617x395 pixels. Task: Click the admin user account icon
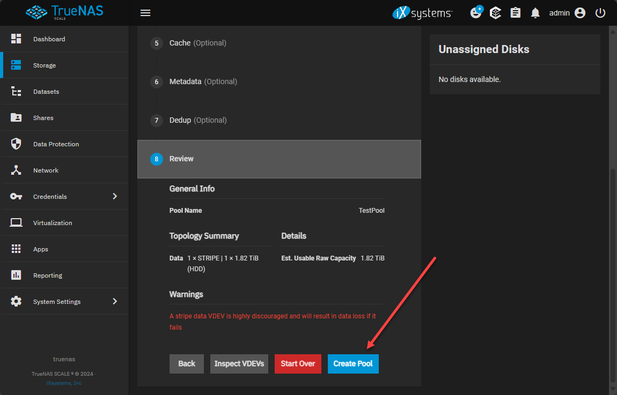coord(579,13)
